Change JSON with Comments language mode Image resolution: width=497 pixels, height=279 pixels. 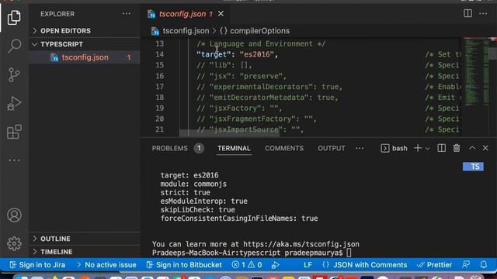click(x=364, y=265)
